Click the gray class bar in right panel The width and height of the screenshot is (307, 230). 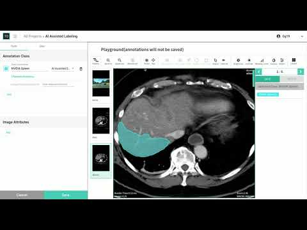pos(279,86)
